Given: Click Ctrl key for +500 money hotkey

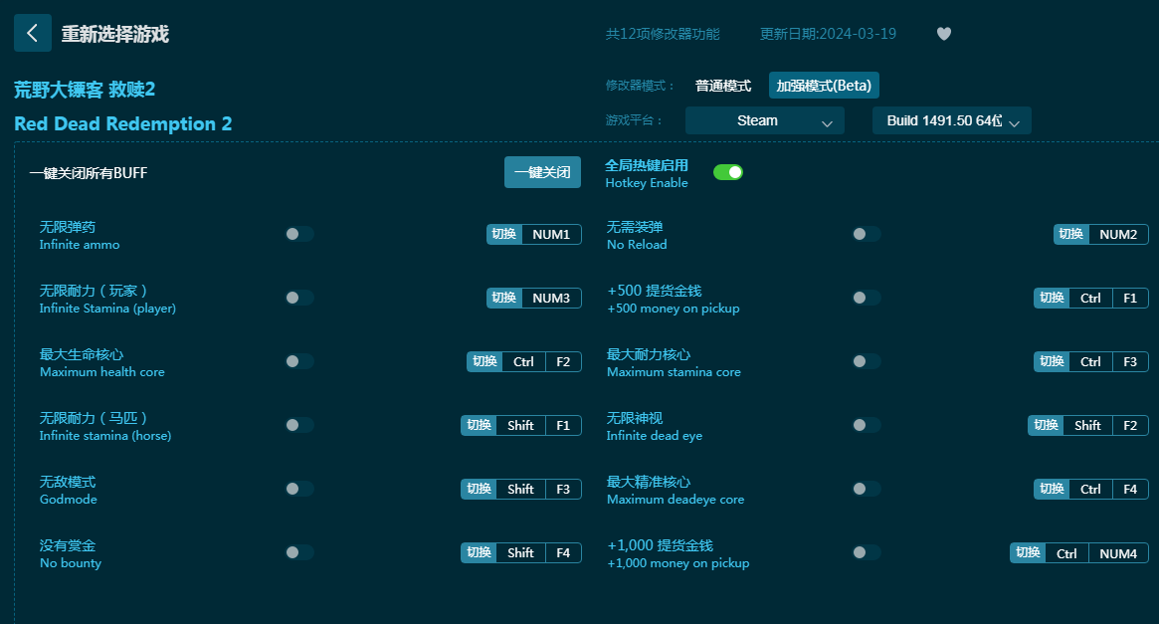Looking at the screenshot, I should click(x=1091, y=298).
